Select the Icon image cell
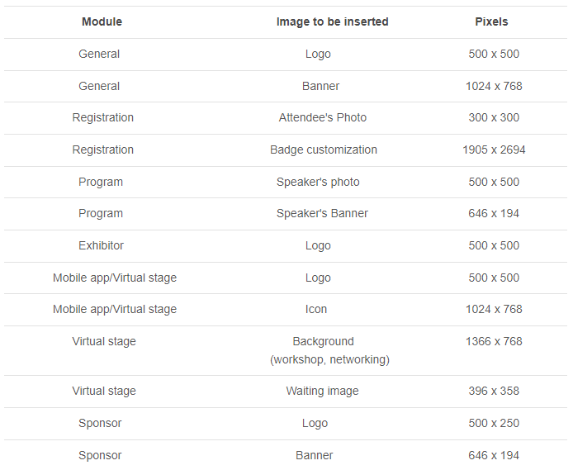Image resolution: width=573 pixels, height=470 pixels. pyautogui.click(x=316, y=309)
